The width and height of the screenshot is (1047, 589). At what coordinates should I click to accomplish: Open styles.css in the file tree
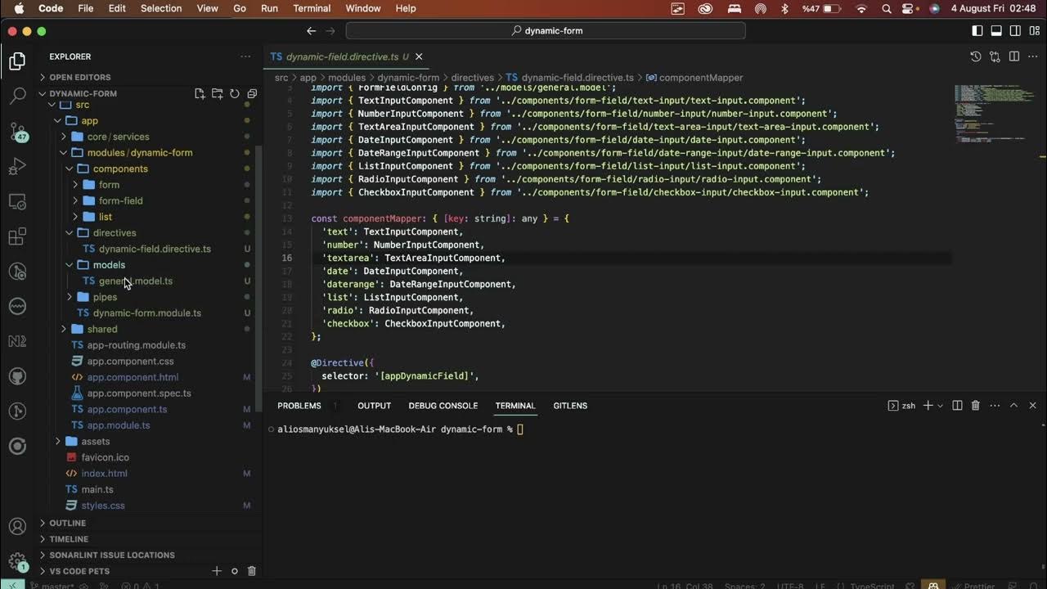click(x=103, y=506)
